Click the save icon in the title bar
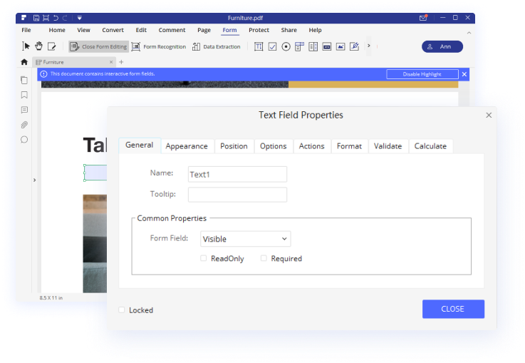525x363 pixels. click(36, 18)
